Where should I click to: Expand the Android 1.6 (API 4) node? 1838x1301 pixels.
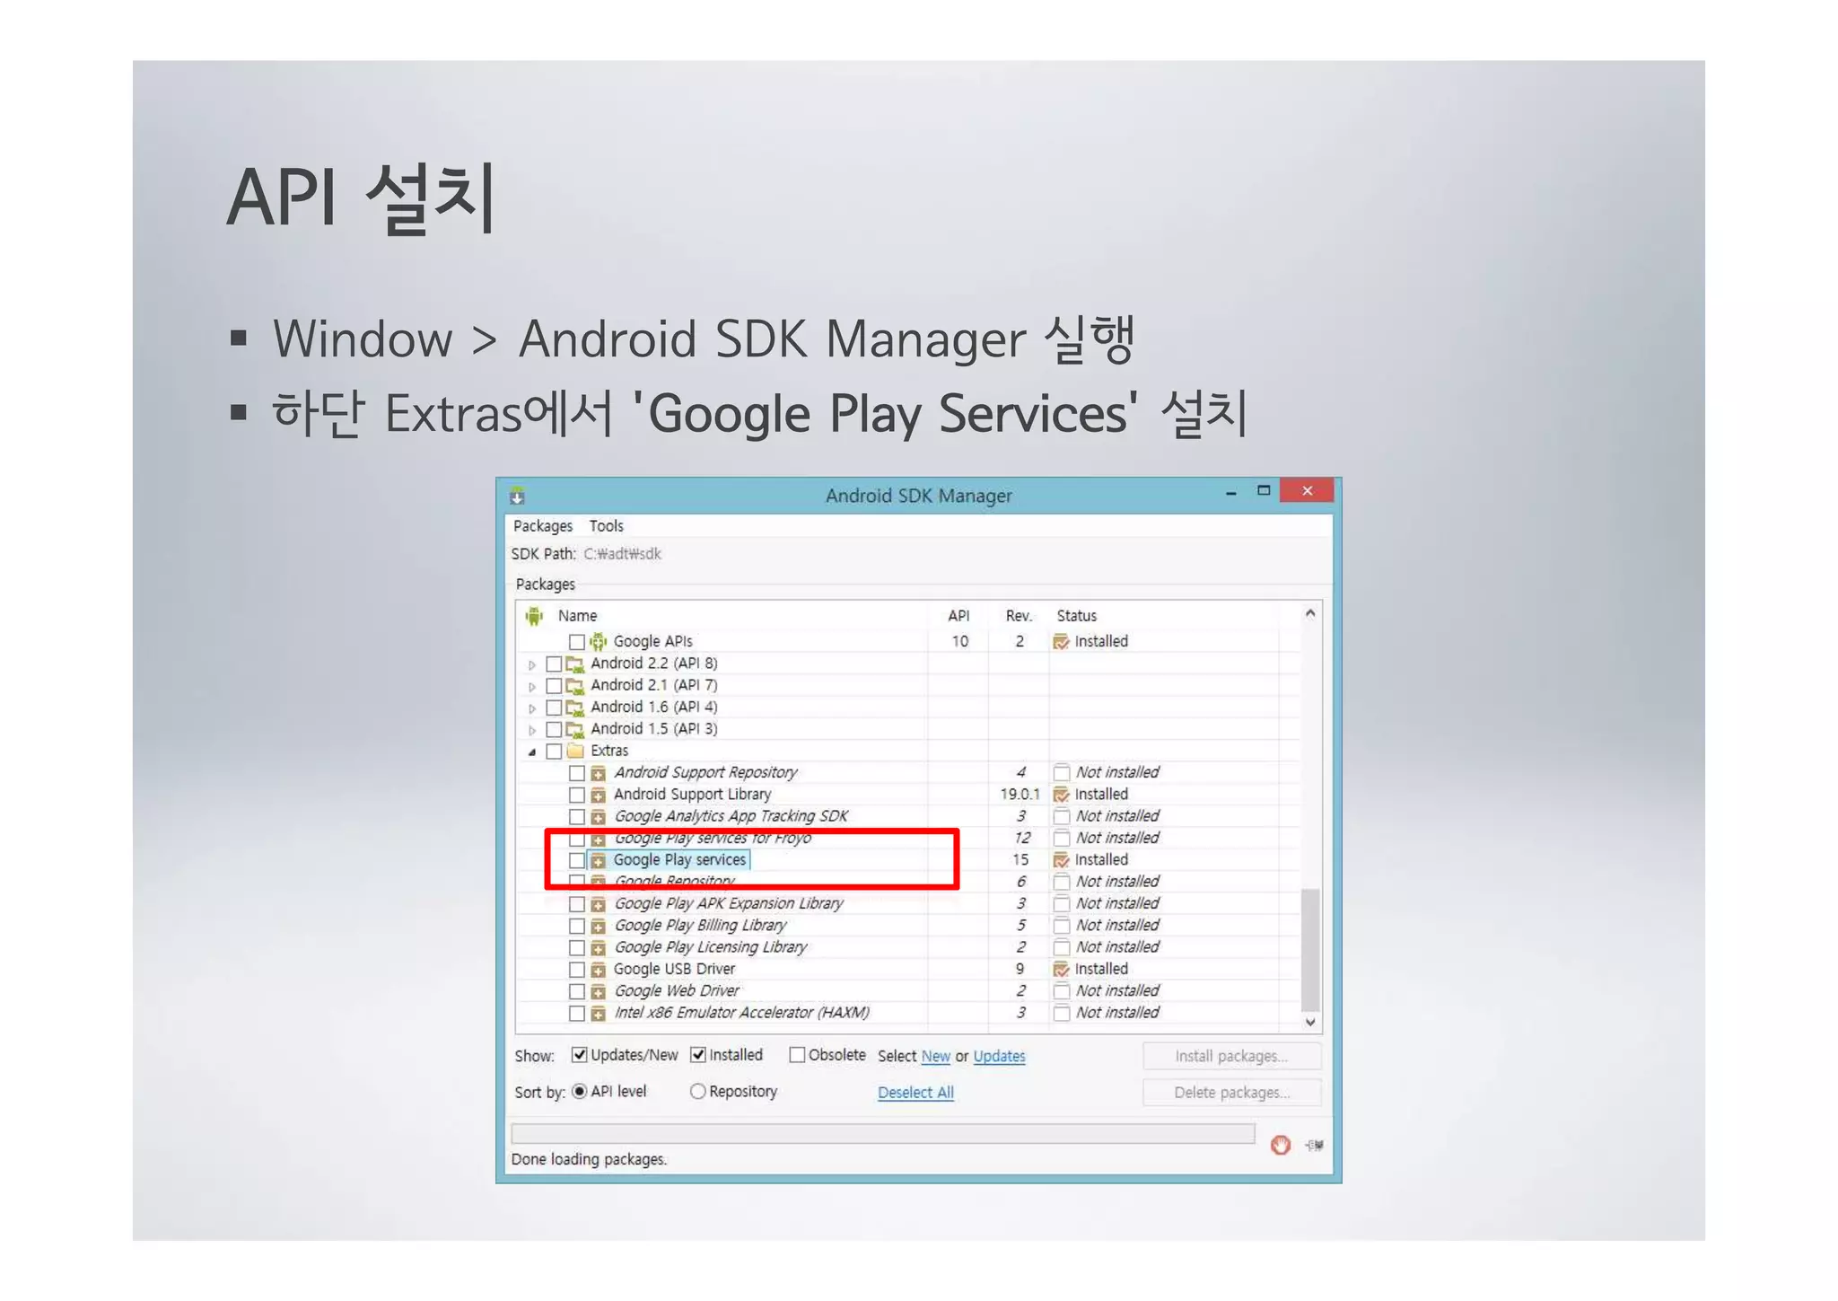pyautogui.click(x=532, y=708)
